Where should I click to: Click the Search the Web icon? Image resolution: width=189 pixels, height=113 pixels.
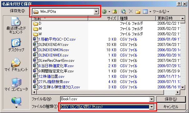point(123,12)
